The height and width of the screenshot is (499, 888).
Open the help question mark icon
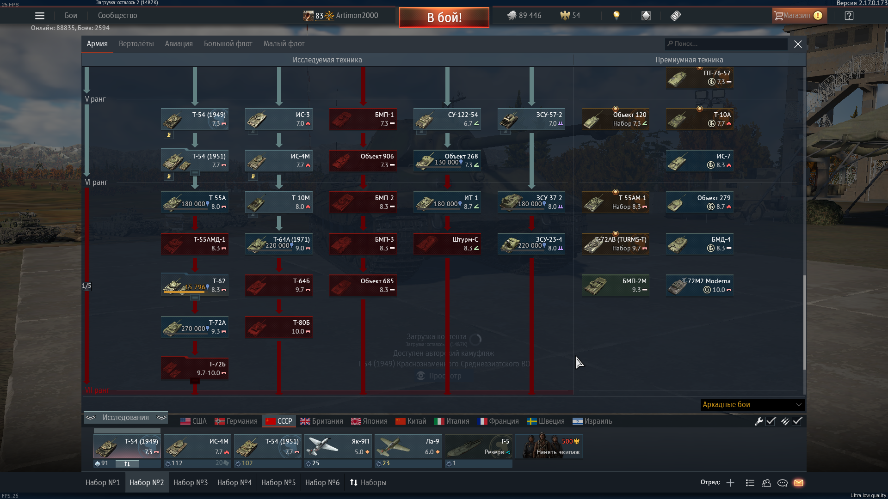tap(849, 16)
